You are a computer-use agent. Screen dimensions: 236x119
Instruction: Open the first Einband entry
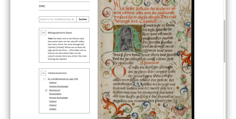53,83
